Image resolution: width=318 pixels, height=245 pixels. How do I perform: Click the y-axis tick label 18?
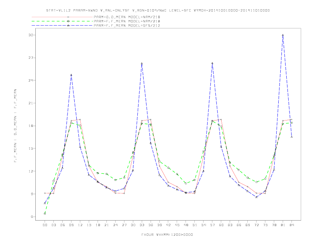point(31,126)
